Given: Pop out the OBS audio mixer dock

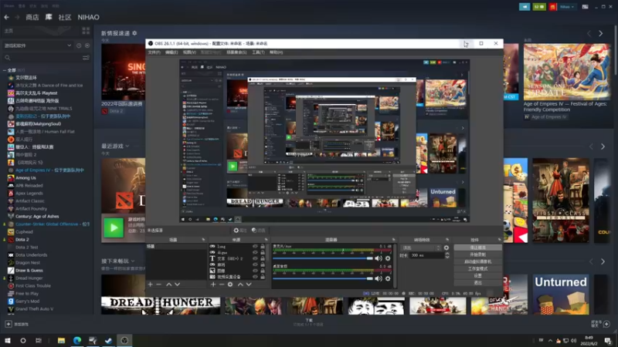Looking at the screenshot, I should [393, 240].
